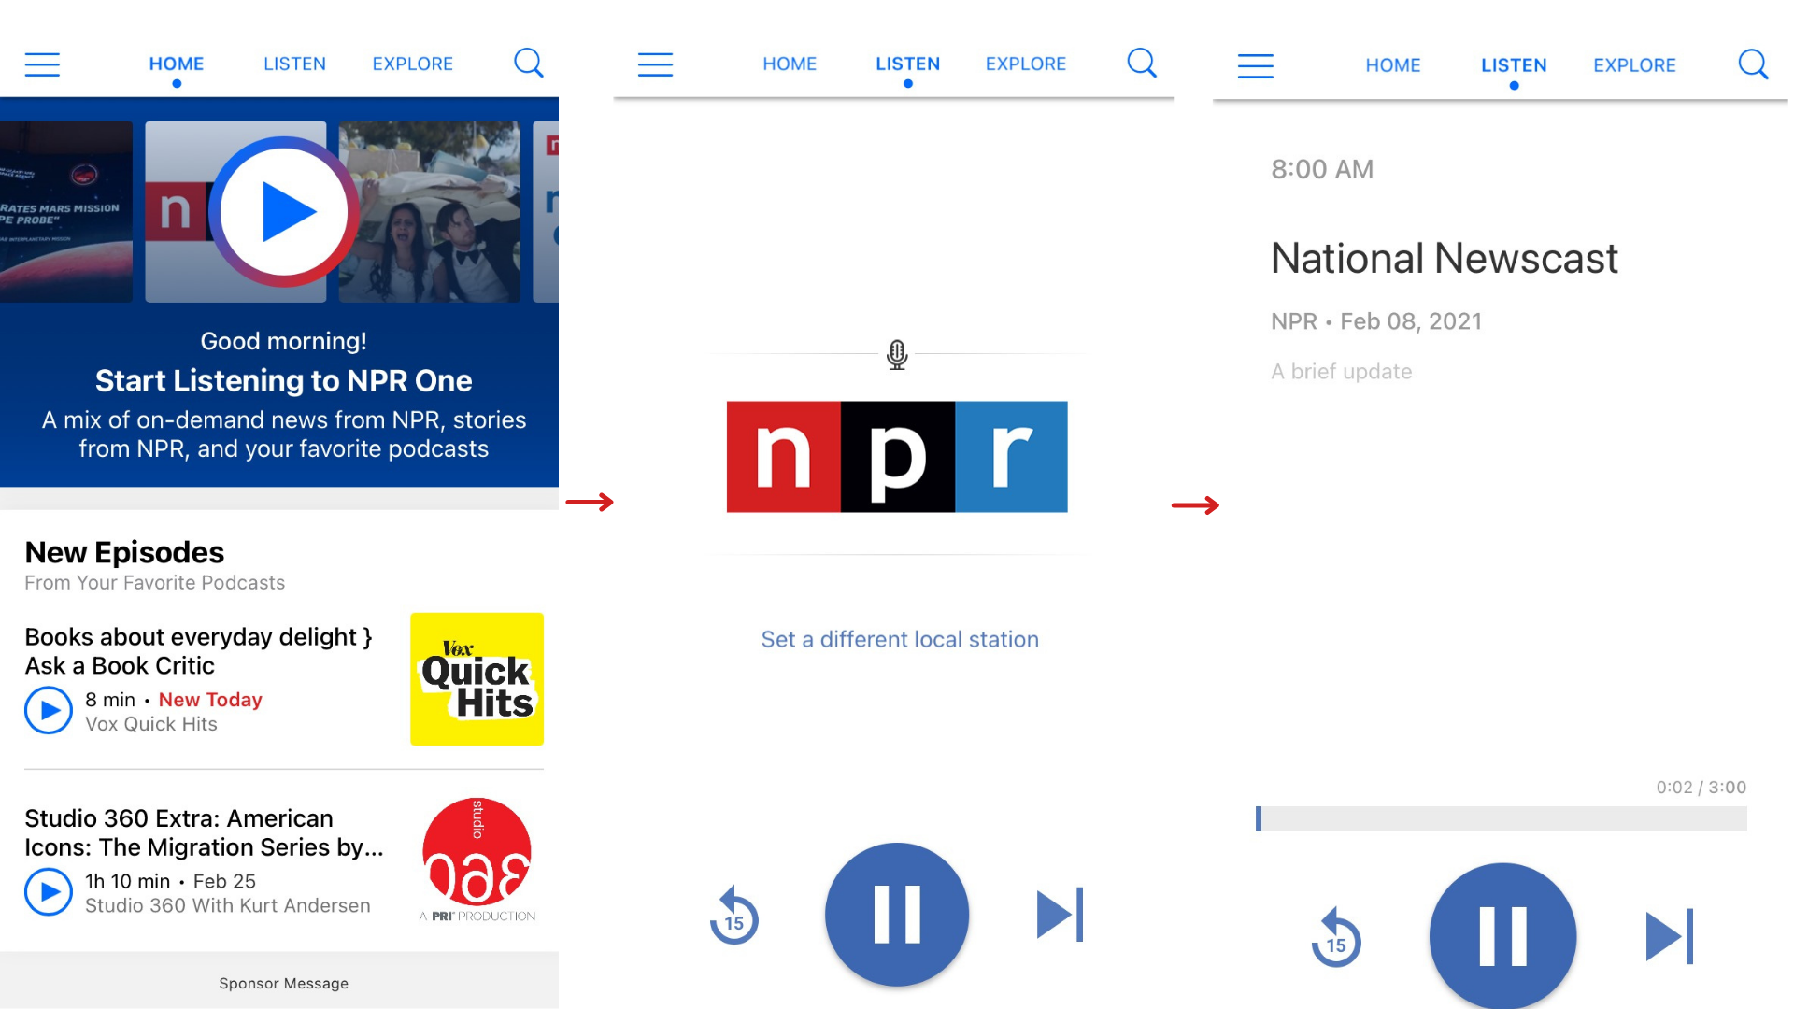1794x1009 pixels.
Task: Tap the microphone icon above the NPR logo
Action: point(896,354)
